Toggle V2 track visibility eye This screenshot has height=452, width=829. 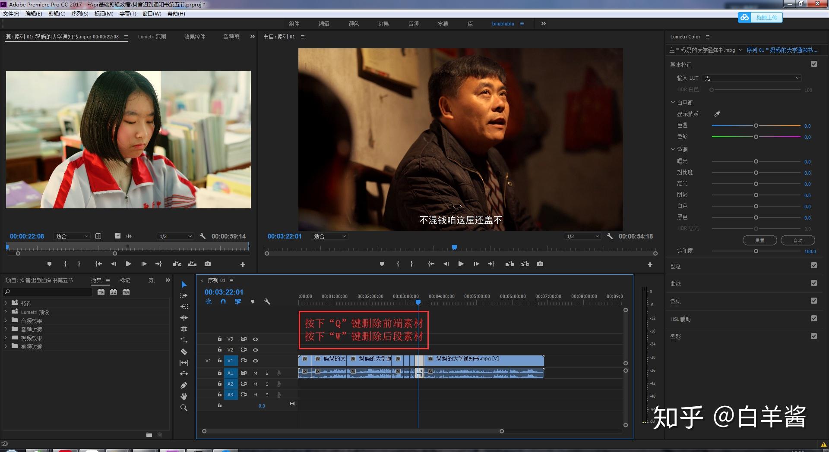pos(255,350)
